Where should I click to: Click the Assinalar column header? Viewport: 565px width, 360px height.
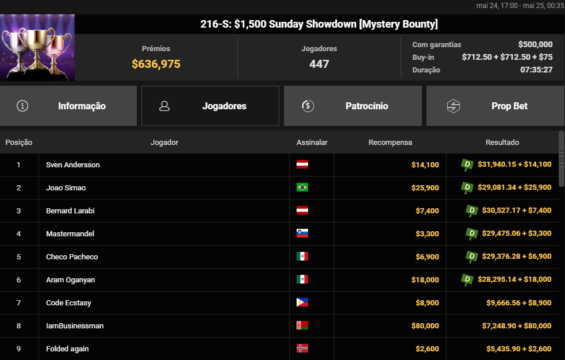[x=312, y=143]
